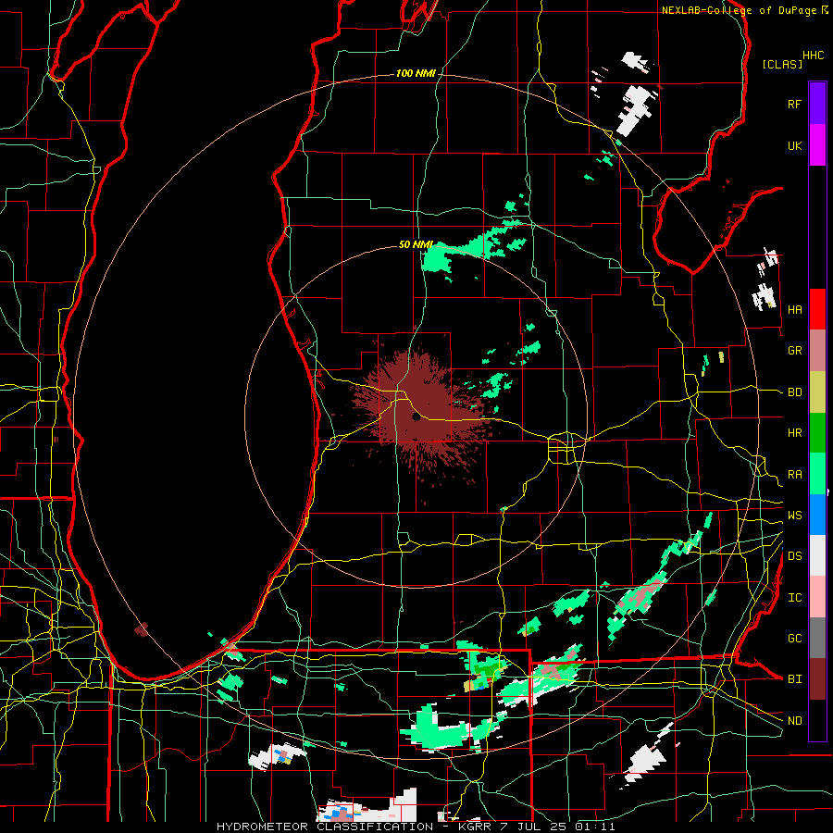Click the magenta UK legend swatch
Screen dimensions: 833x833
817,145
